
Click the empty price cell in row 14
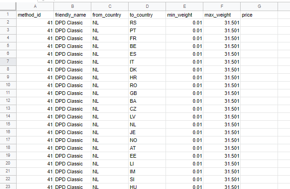pos(259,117)
